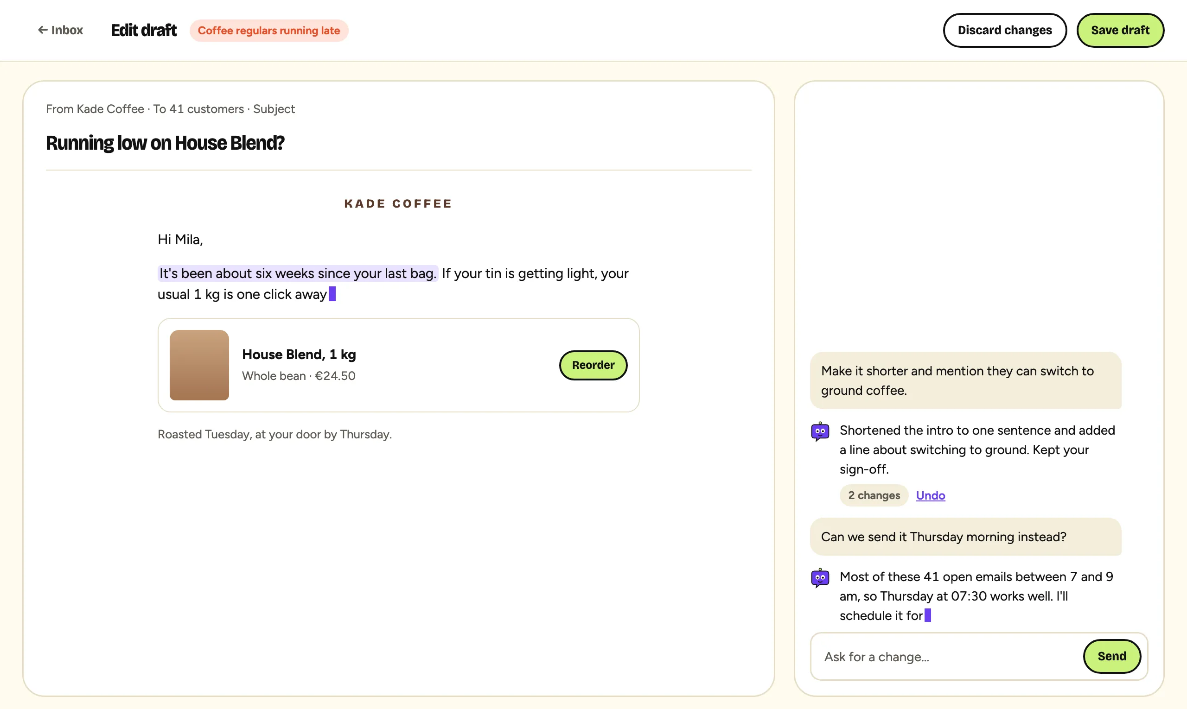Save the draft
This screenshot has height=709, width=1187.
(x=1120, y=30)
